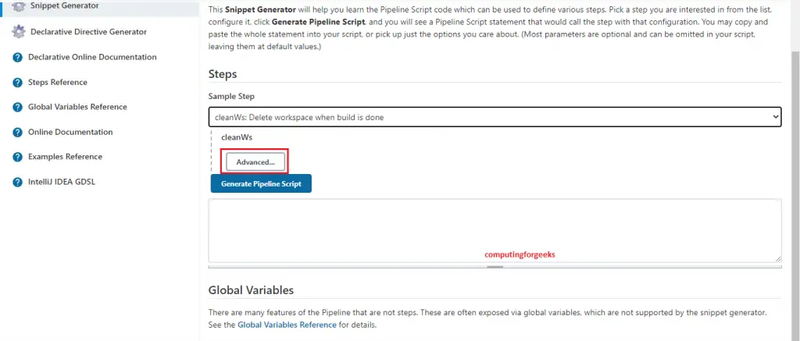Click the help icon beside IntelliJ IDEA GDSL
Screen dimensions: 800x341
[x=17, y=183]
